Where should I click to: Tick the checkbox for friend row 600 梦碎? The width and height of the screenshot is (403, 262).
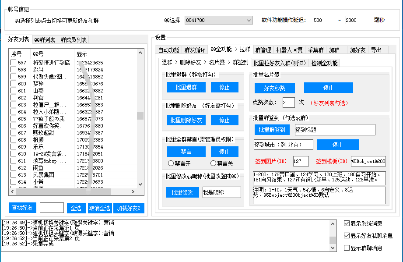[x=14, y=84]
